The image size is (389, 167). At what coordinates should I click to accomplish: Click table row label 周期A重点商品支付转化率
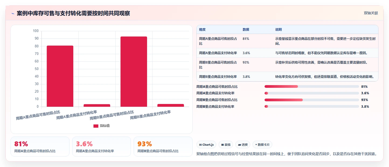[x=218, y=53]
